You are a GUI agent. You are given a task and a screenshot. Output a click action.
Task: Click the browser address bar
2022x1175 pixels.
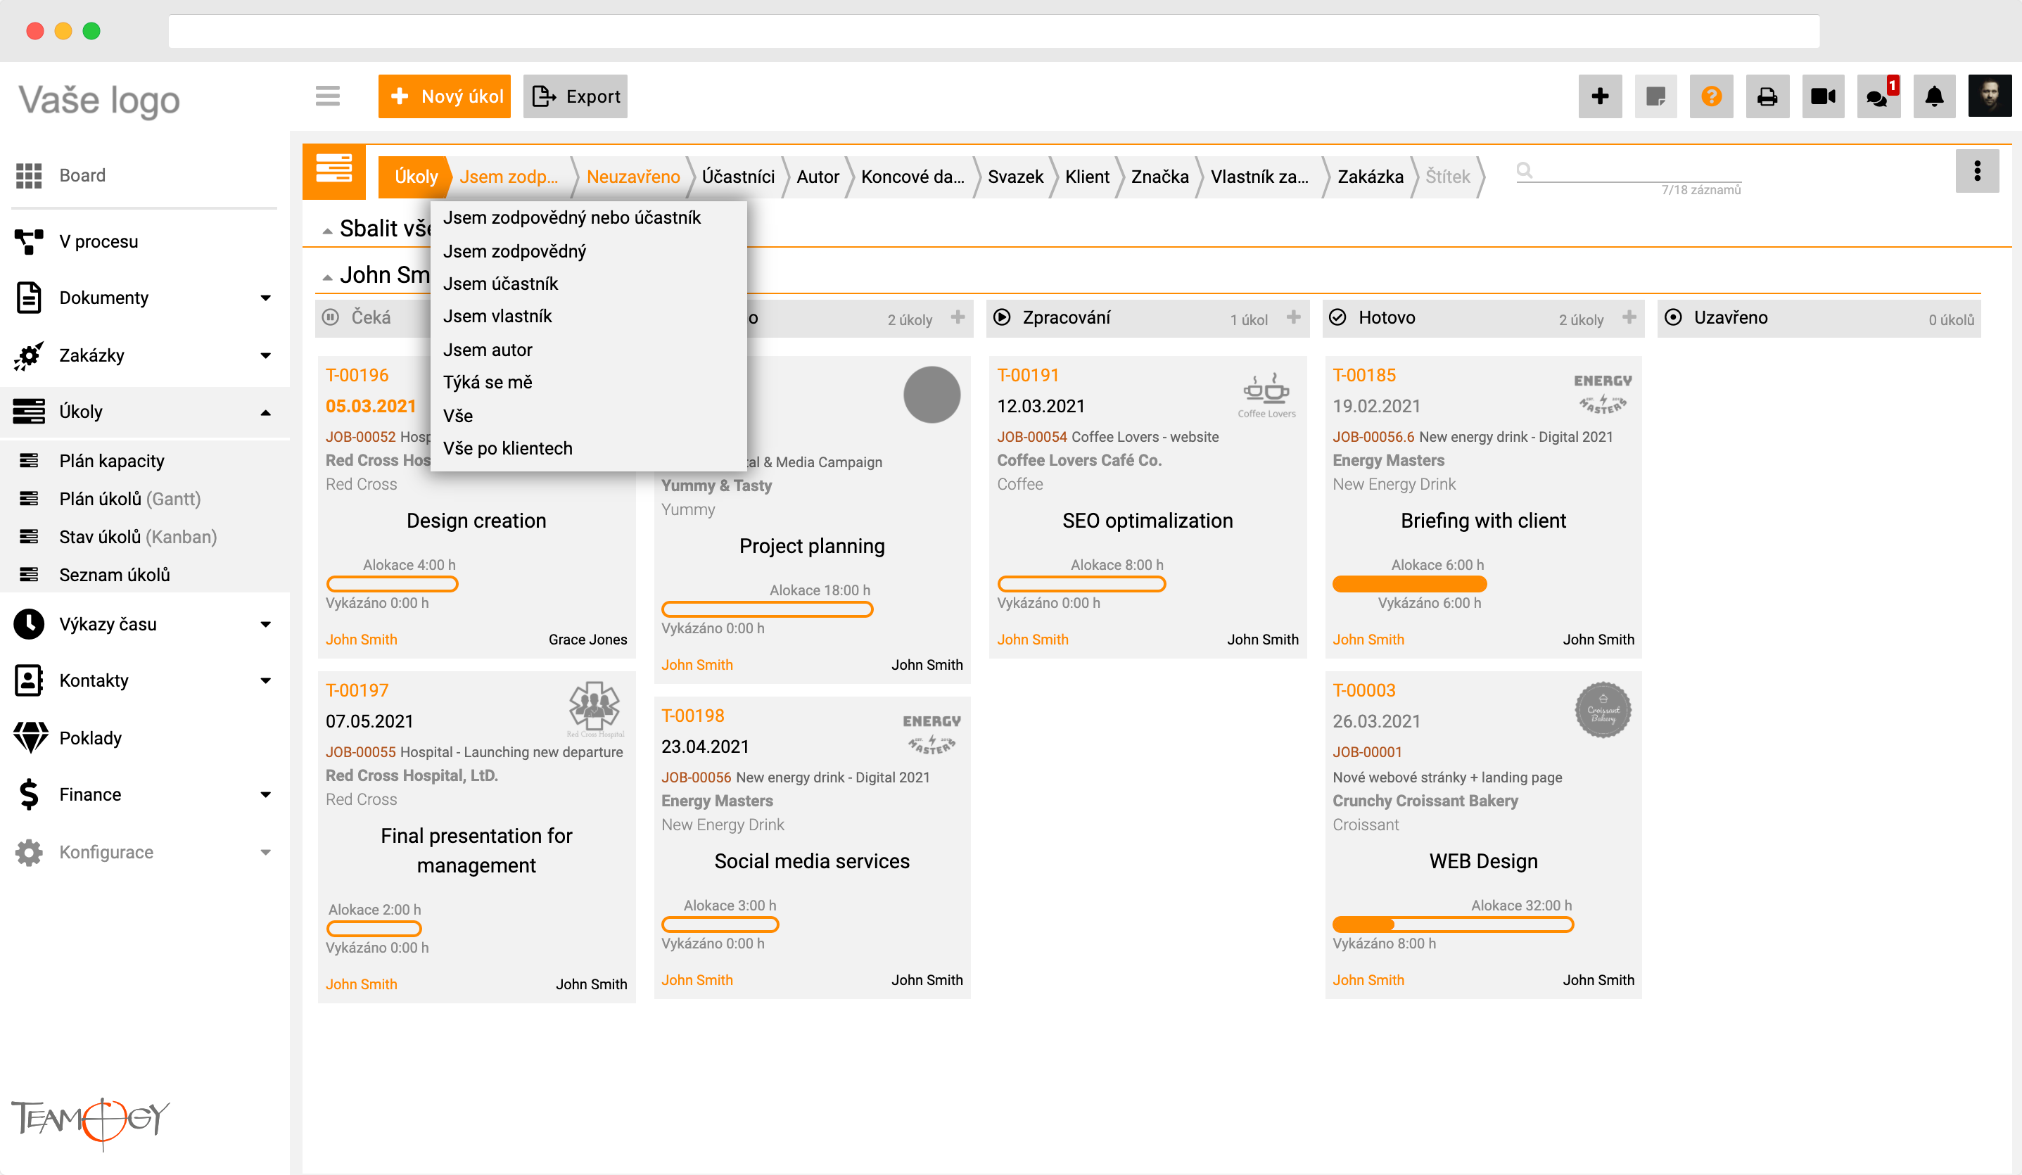[993, 30]
